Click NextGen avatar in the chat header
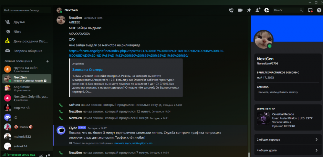The image size is (323, 157). 59,10
